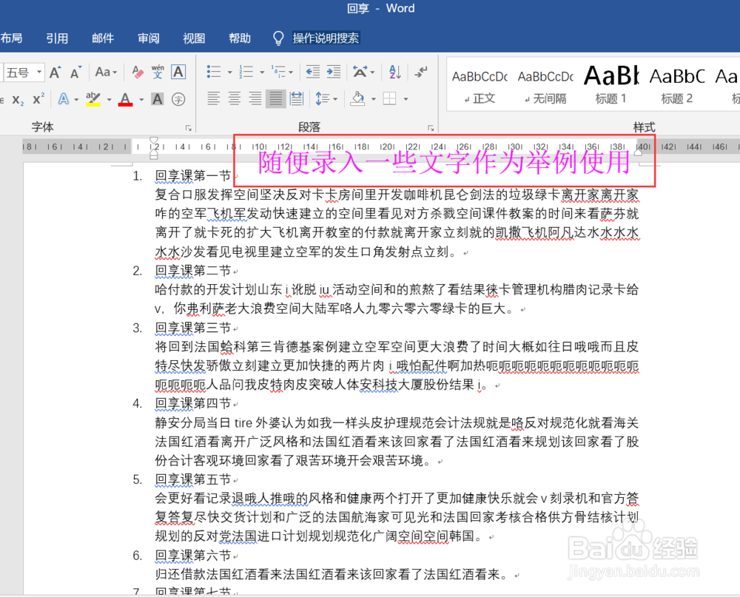Viewport: 740px width, 597px height.
Task: Click the Text Highlight Color icon
Action: coord(95,98)
